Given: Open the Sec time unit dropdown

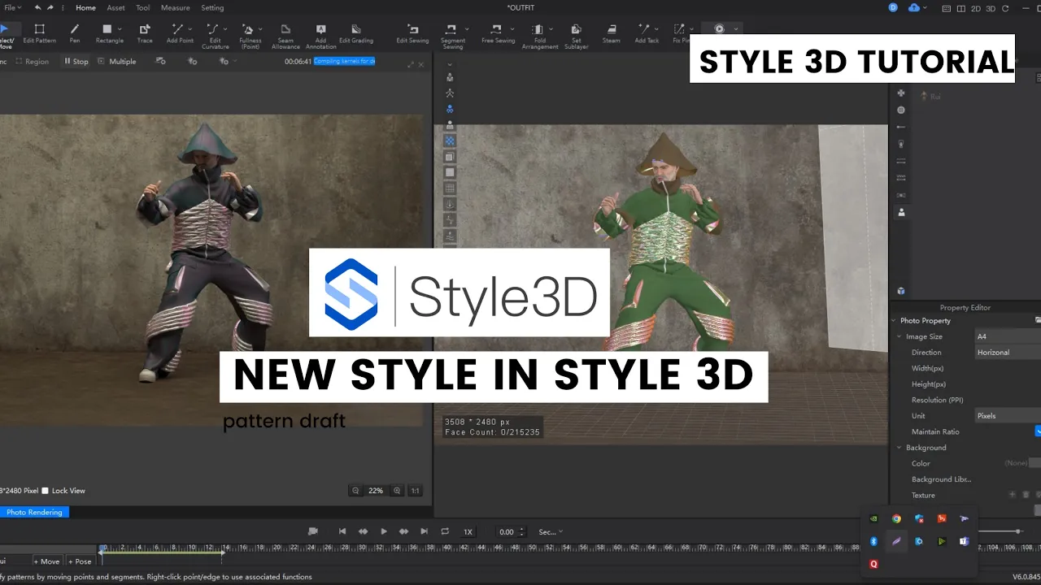Looking at the screenshot, I should pos(550,532).
